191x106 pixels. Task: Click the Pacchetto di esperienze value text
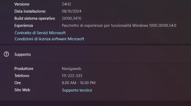[x=119, y=26]
